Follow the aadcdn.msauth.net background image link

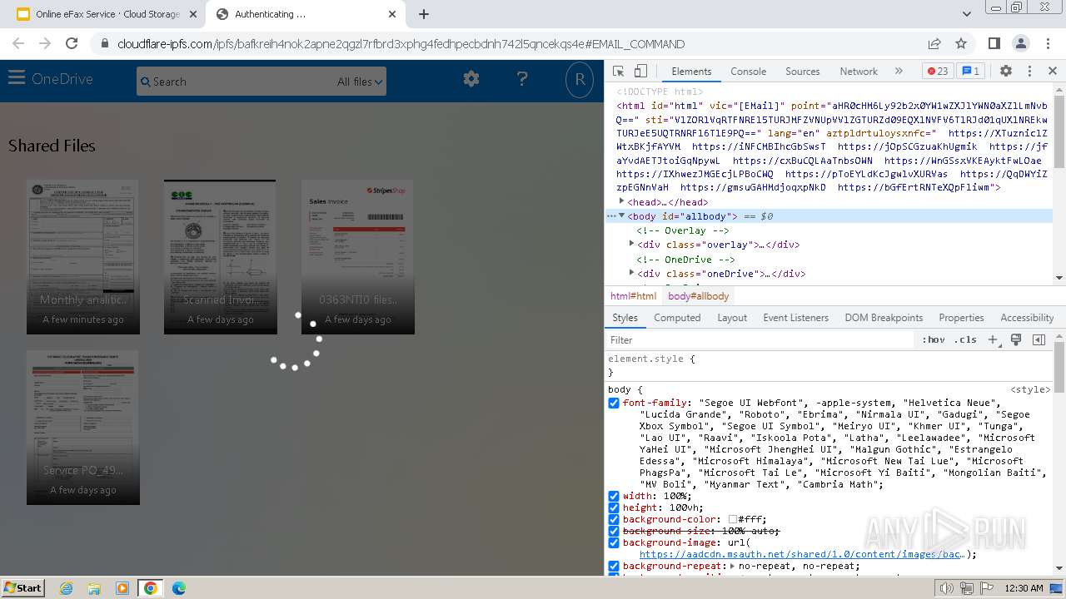click(802, 554)
